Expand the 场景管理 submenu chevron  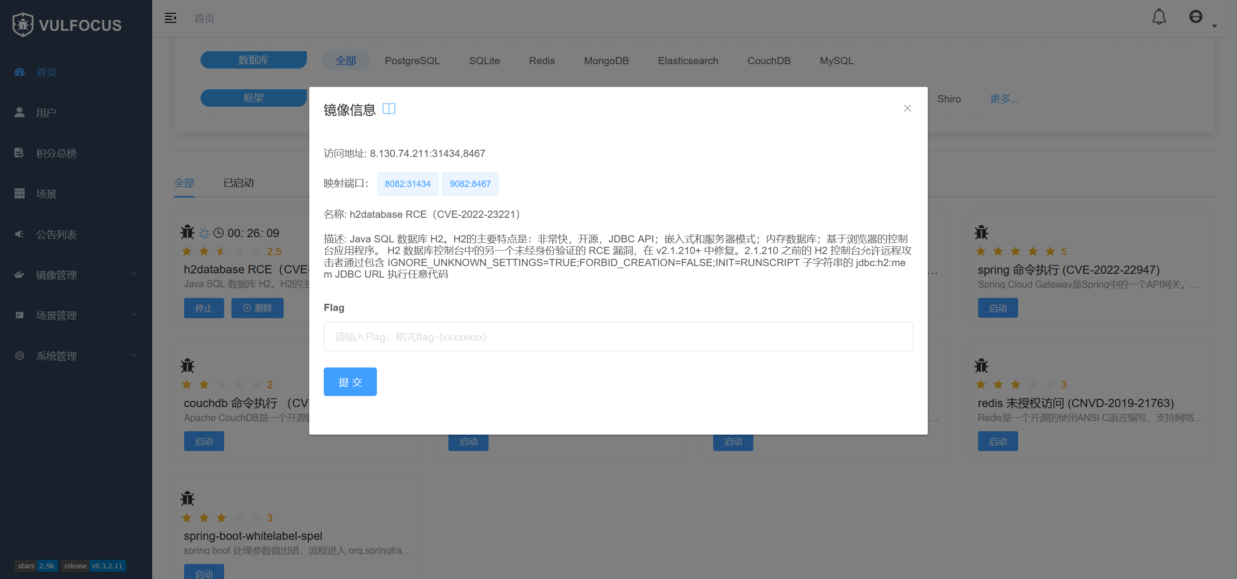tap(133, 314)
